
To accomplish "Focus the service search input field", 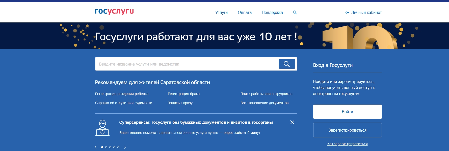I will pyautogui.click(x=187, y=64).
